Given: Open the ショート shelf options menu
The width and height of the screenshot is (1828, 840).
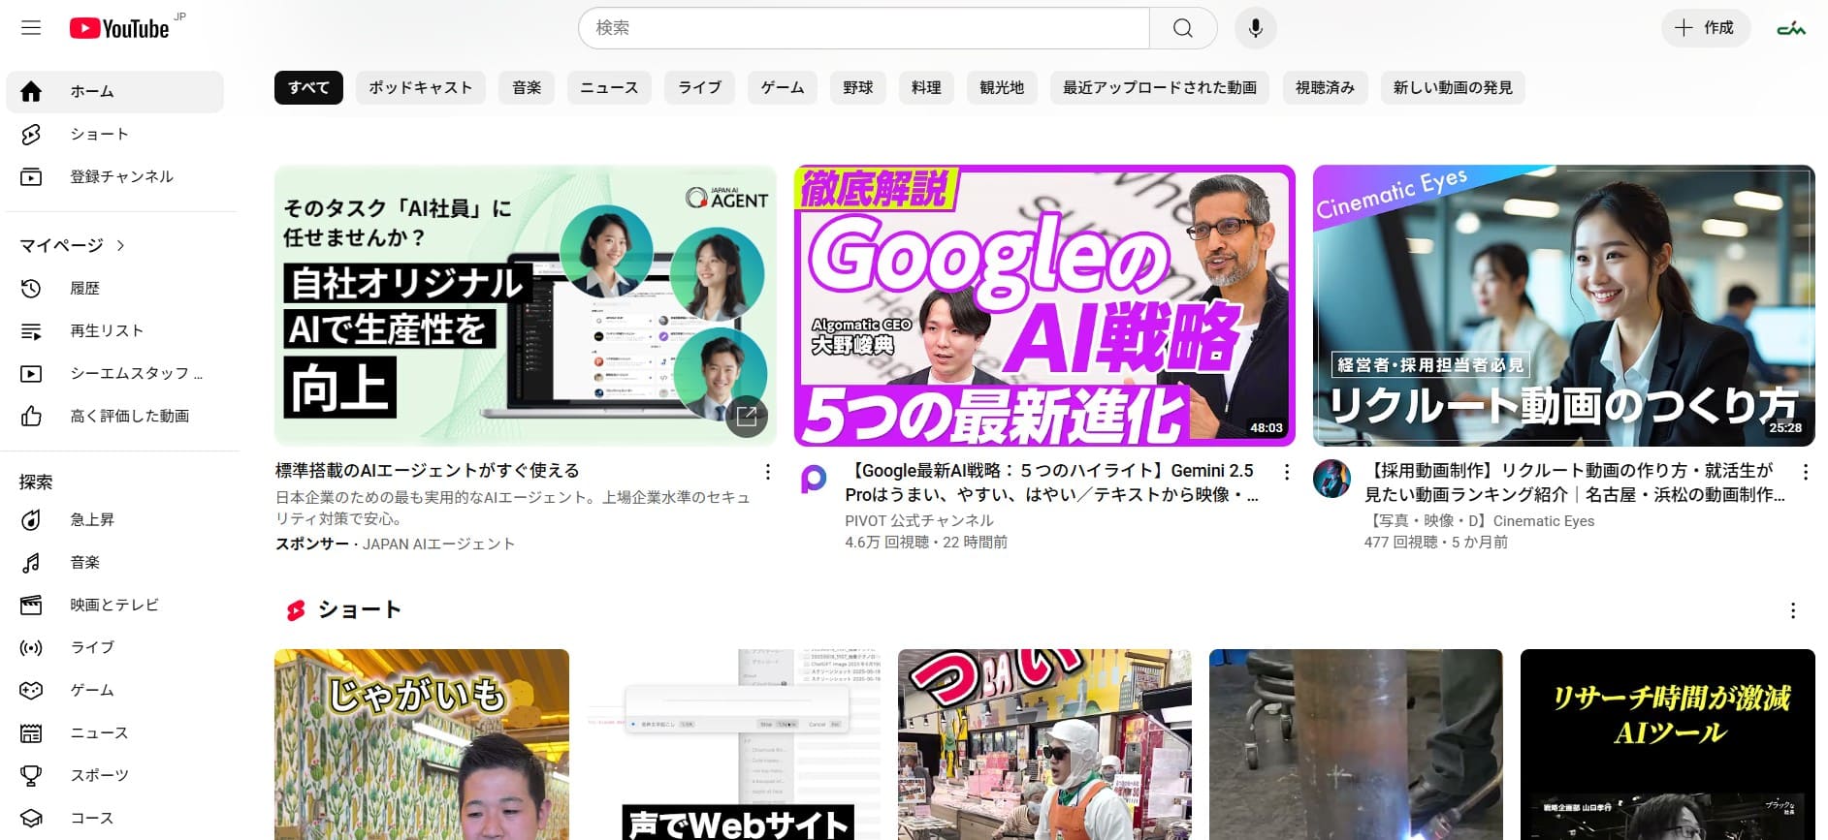Looking at the screenshot, I should click(1792, 610).
